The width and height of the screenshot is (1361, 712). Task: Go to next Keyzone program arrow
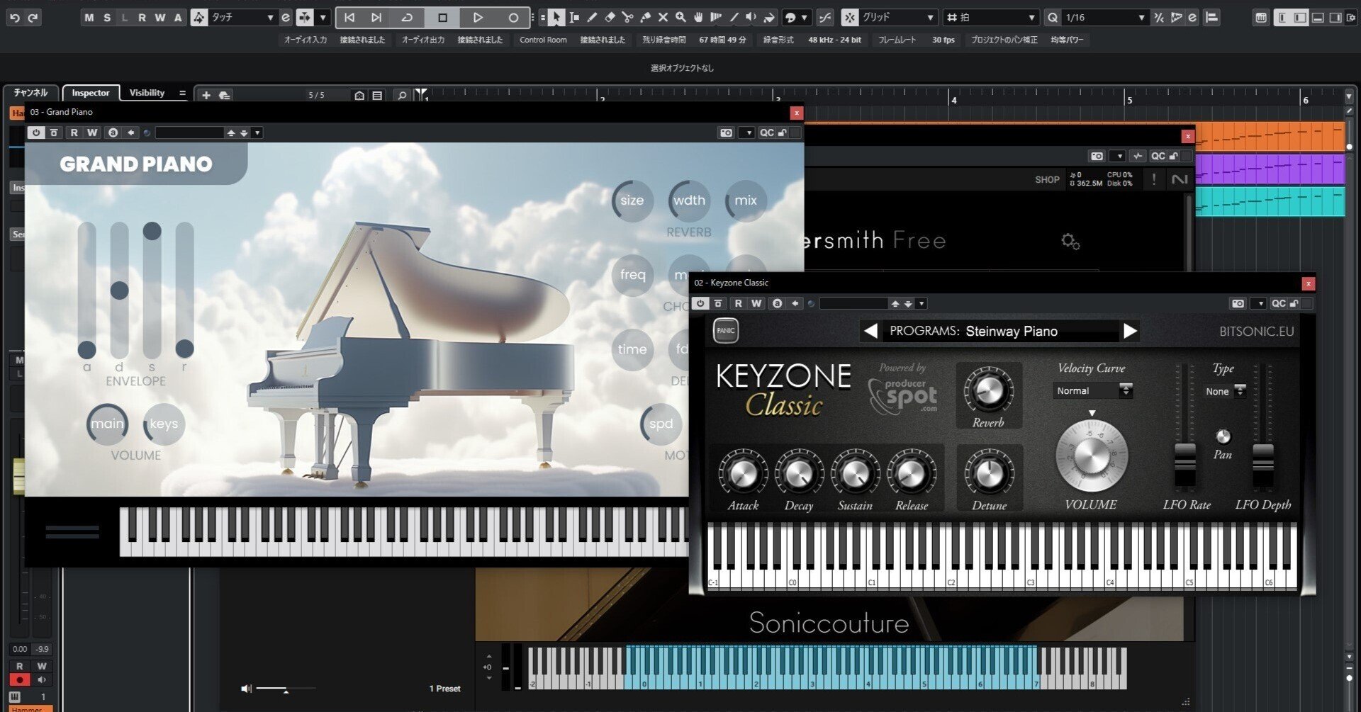[1130, 331]
